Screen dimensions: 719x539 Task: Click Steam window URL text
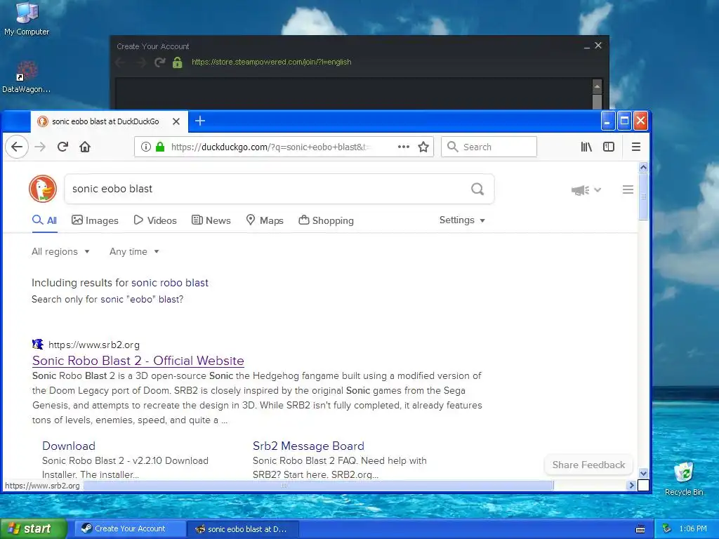(x=272, y=62)
